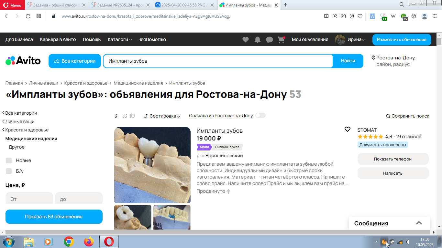442x248 pixels.
Task: Click Написать button for STOMAT seller
Action: click(393, 173)
